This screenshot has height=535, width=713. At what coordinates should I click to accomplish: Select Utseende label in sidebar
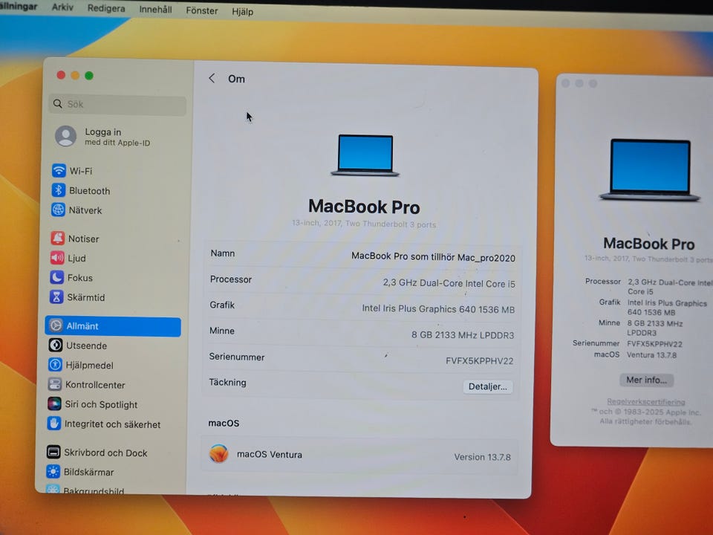tap(86, 346)
